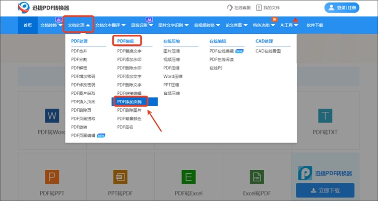Open 我的文件 document icon
This screenshot has height=201, width=378.
(259, 8)
